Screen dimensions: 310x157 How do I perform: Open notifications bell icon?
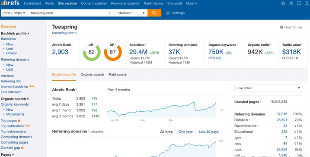(x=291, y=3)
